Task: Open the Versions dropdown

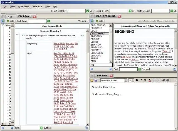Action: coord(83,21)
